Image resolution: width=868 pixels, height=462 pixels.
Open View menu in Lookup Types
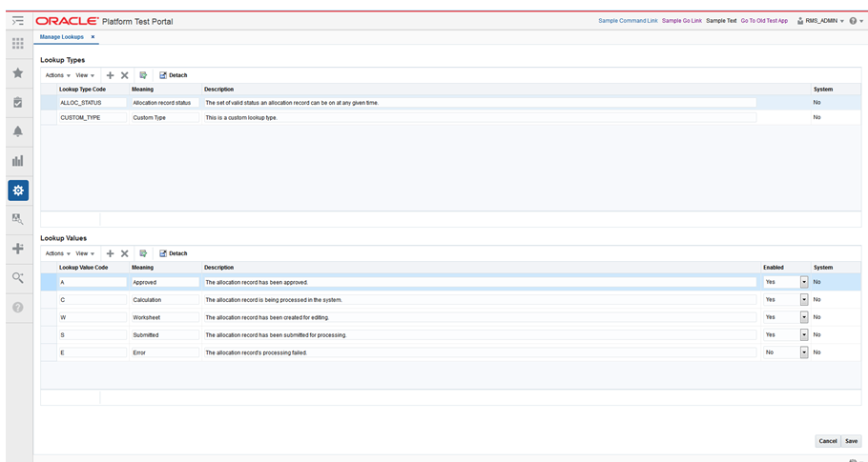[85, 75]
